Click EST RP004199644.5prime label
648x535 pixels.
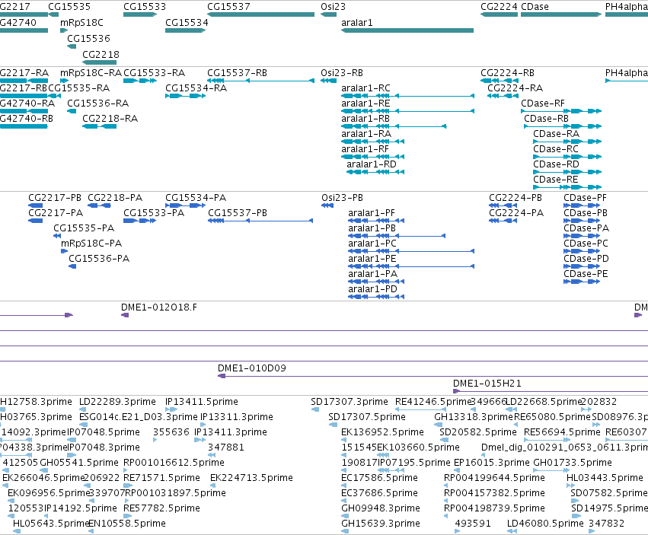point(494,478)
